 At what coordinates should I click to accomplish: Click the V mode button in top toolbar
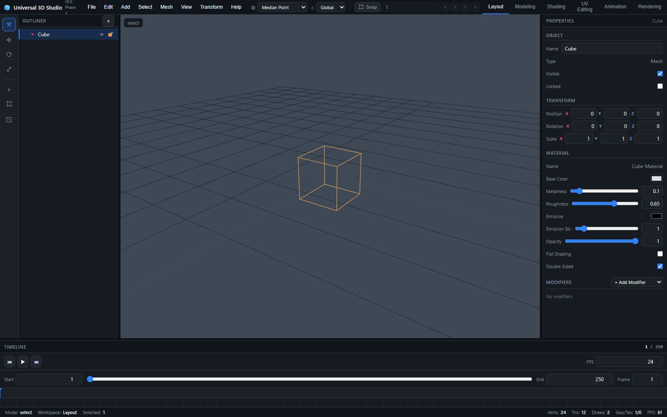pyautogui.click(x=446, y=7)
